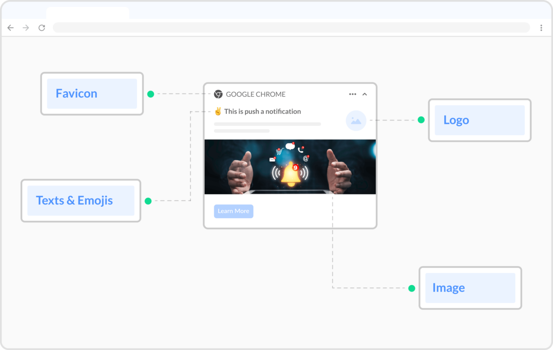The height and width of the screenshot is (350, 553).
Task: Click the browser back arrow
Action: pos(11,28)
